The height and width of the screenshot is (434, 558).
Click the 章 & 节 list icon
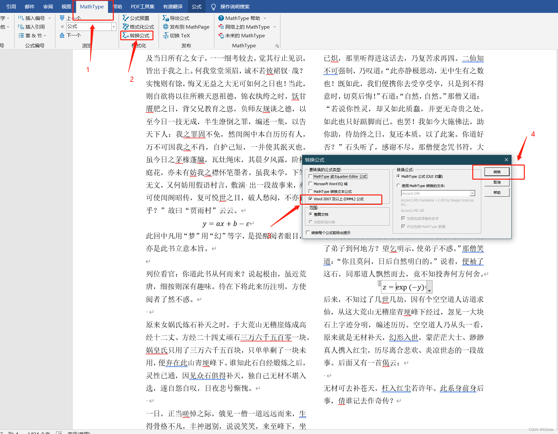pos(21,35)
